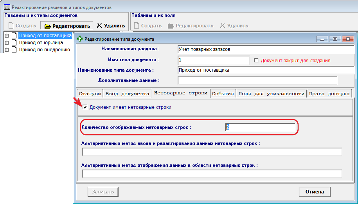The height and width of the screenshot is (204, 358).
Task: Click the main window title bar icon
Action: 7,7
